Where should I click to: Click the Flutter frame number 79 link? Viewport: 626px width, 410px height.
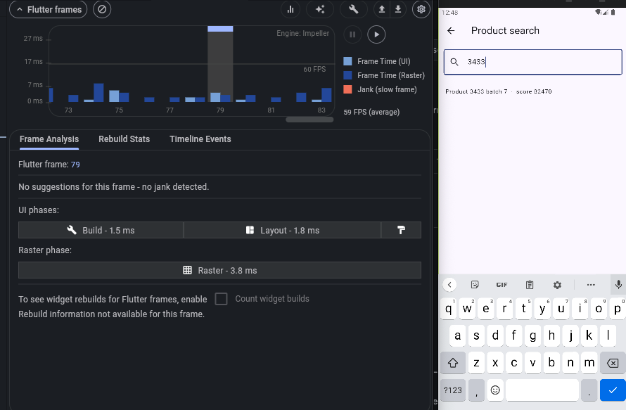(x=75, y=165)
